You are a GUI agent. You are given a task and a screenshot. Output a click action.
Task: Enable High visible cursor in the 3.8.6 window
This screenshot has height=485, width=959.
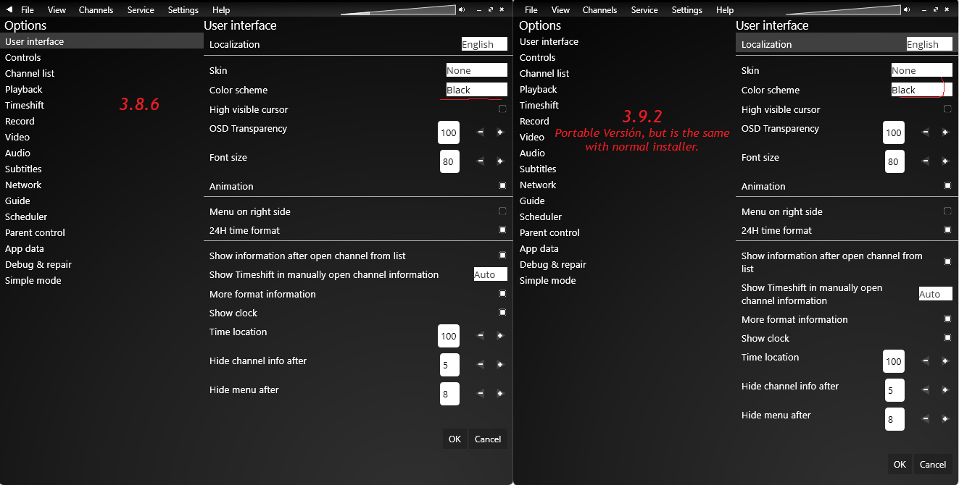(502, 109)
